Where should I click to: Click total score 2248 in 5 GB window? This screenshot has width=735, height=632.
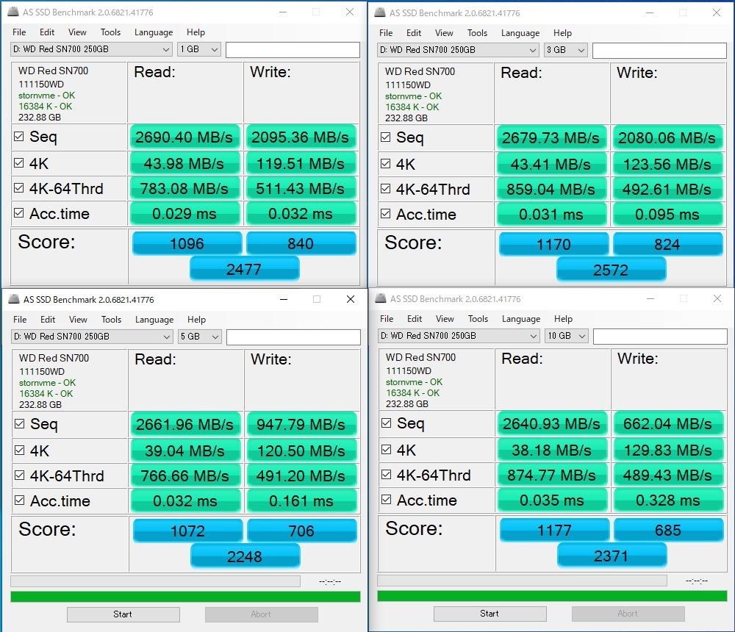(x=245, y=556)
